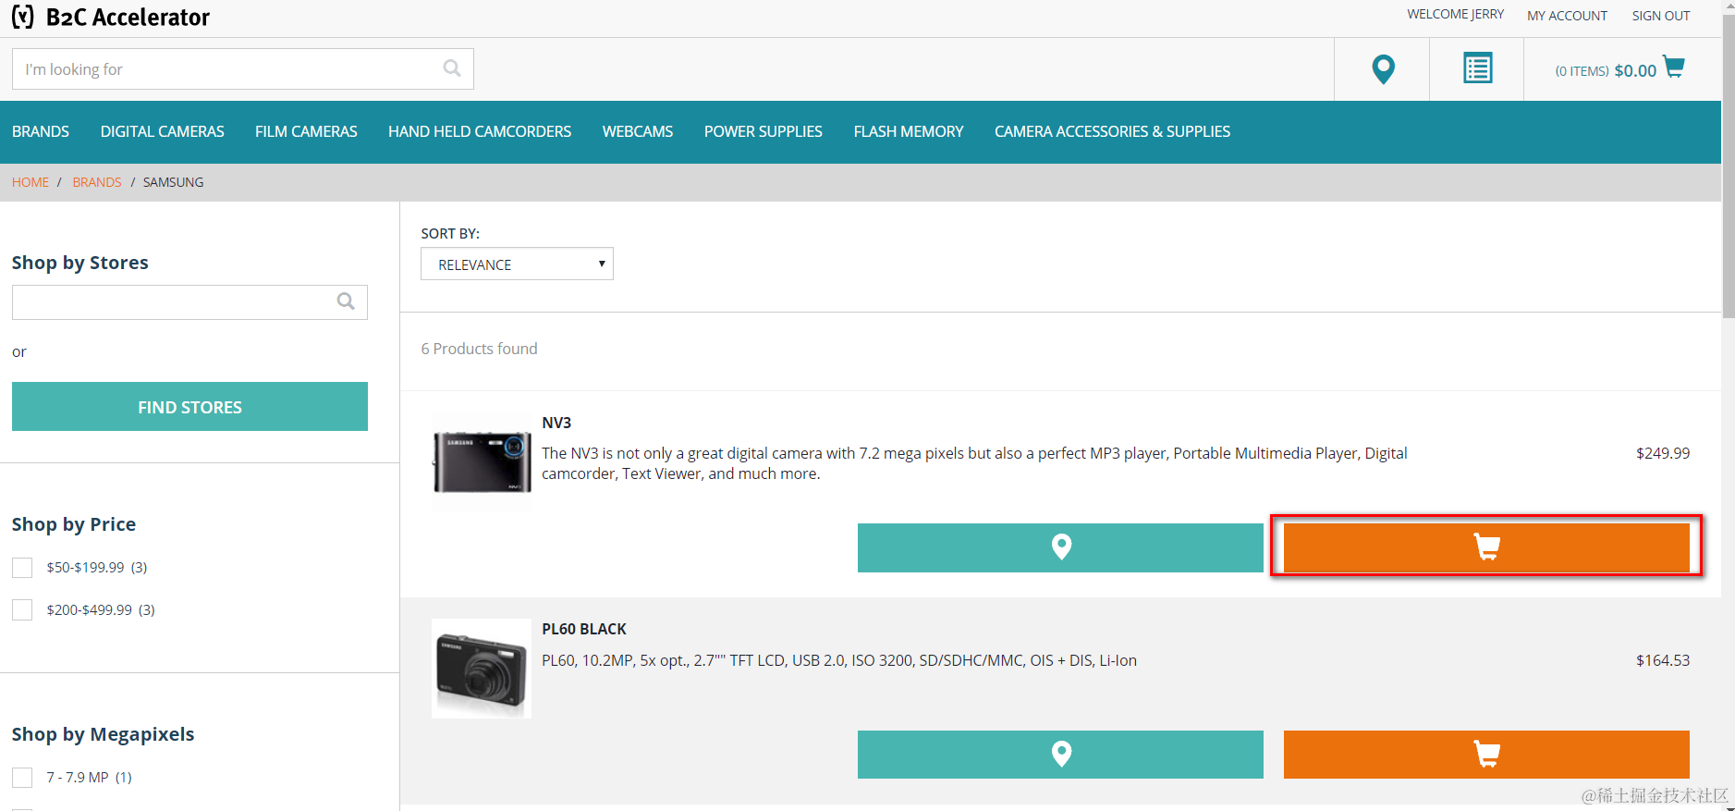Image resolution: width=1735 pixels, height=811 pixels.
Task: Check the 7 - 7.9 MP filter
Action: (22, 778)
